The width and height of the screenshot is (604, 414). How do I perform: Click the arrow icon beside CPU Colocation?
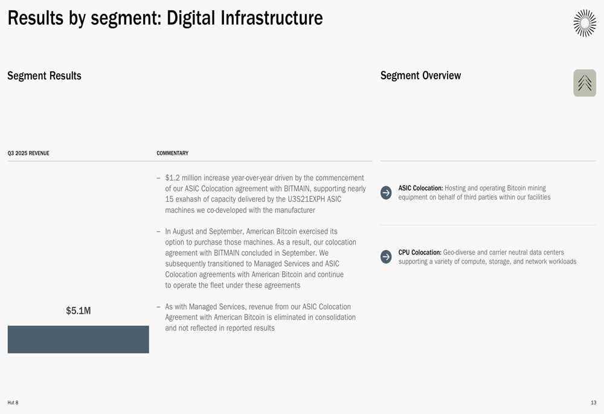tap(386, 257)
